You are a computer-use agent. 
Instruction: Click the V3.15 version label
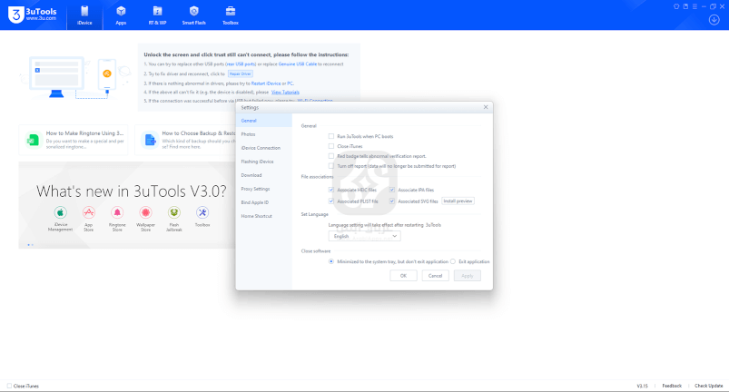point(642,386)
